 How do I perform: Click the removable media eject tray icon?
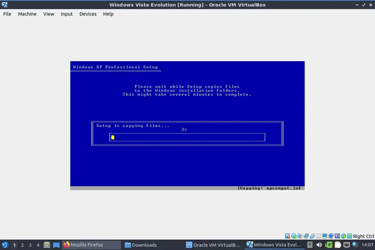coord(310,245)
